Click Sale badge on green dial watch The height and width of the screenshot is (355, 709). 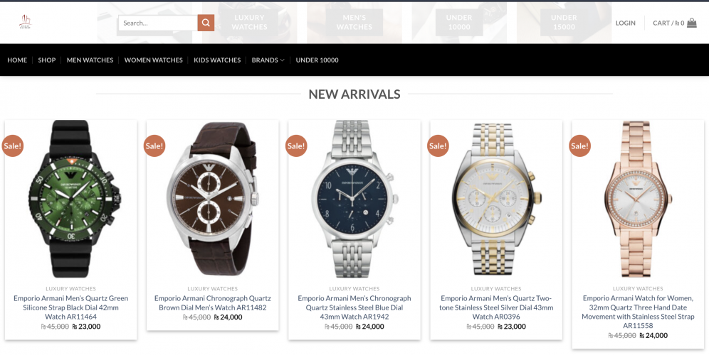point(13,146)
